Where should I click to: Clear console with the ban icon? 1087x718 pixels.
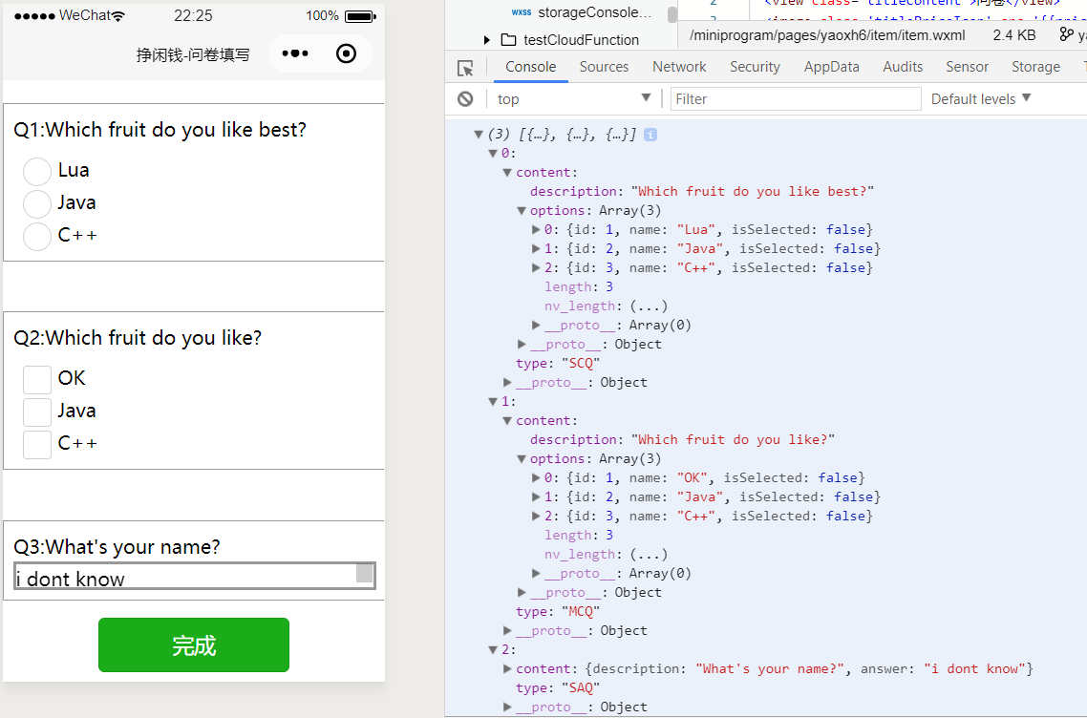(465, 99)
